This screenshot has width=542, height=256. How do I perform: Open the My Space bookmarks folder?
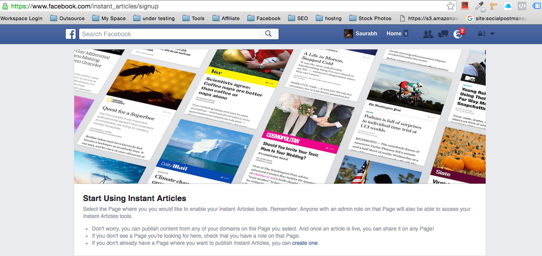[109, 18]
